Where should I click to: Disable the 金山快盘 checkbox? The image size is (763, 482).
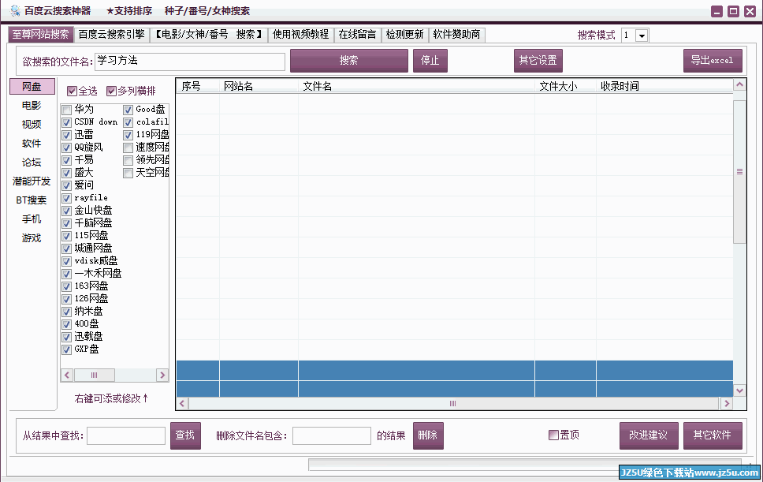(67, 211)
